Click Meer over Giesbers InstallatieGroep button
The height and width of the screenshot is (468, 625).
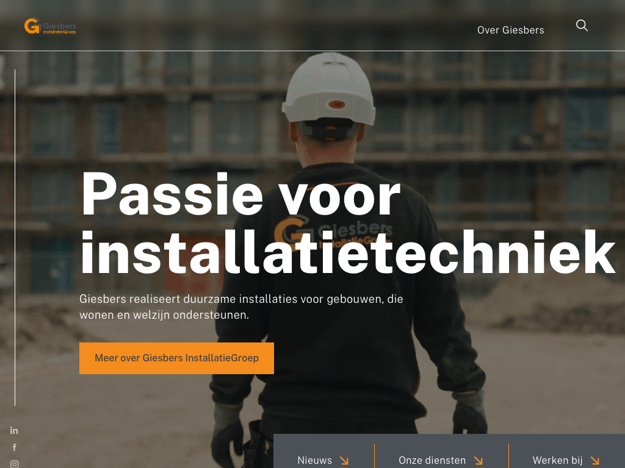click(x=176, y=358)
